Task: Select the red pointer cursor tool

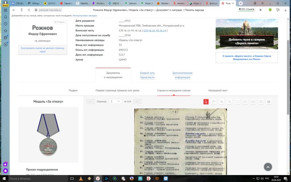Action: pos(206,102)
